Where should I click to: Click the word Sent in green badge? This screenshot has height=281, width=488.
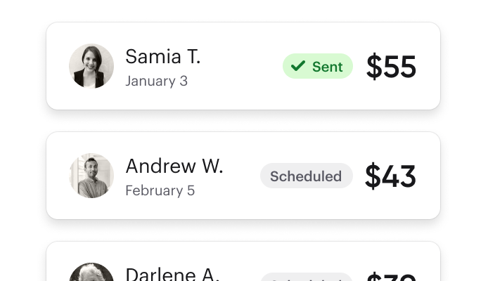point(328,67)
